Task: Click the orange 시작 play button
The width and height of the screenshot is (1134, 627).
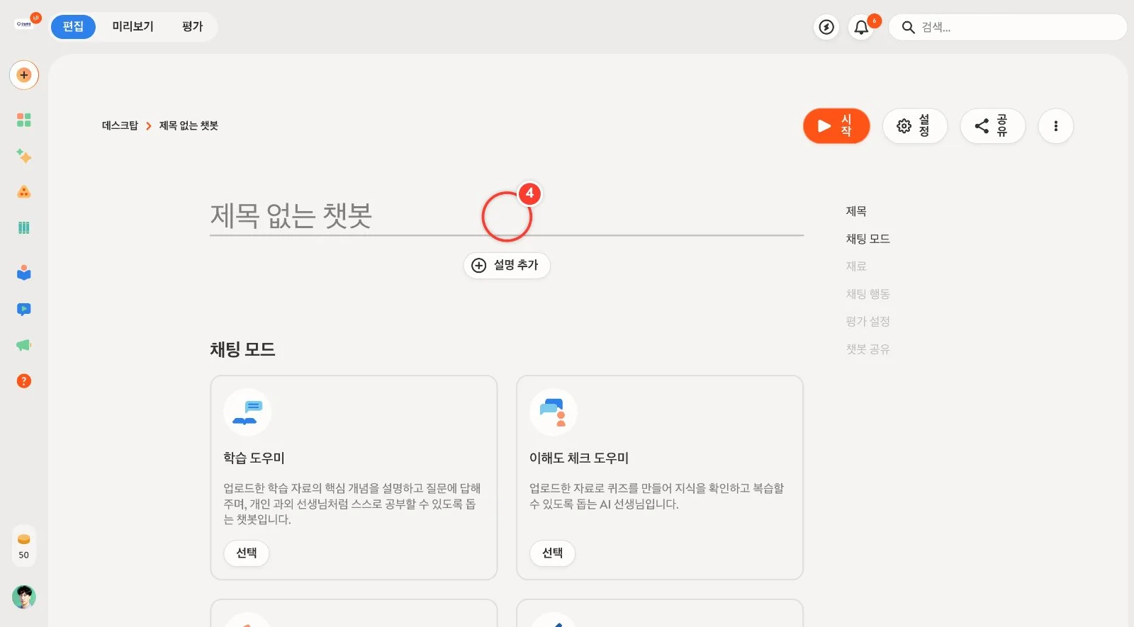Action: 836,126
